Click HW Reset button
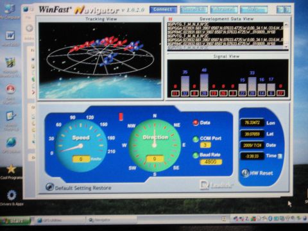308x231 pixels. [x=258, y=173]
